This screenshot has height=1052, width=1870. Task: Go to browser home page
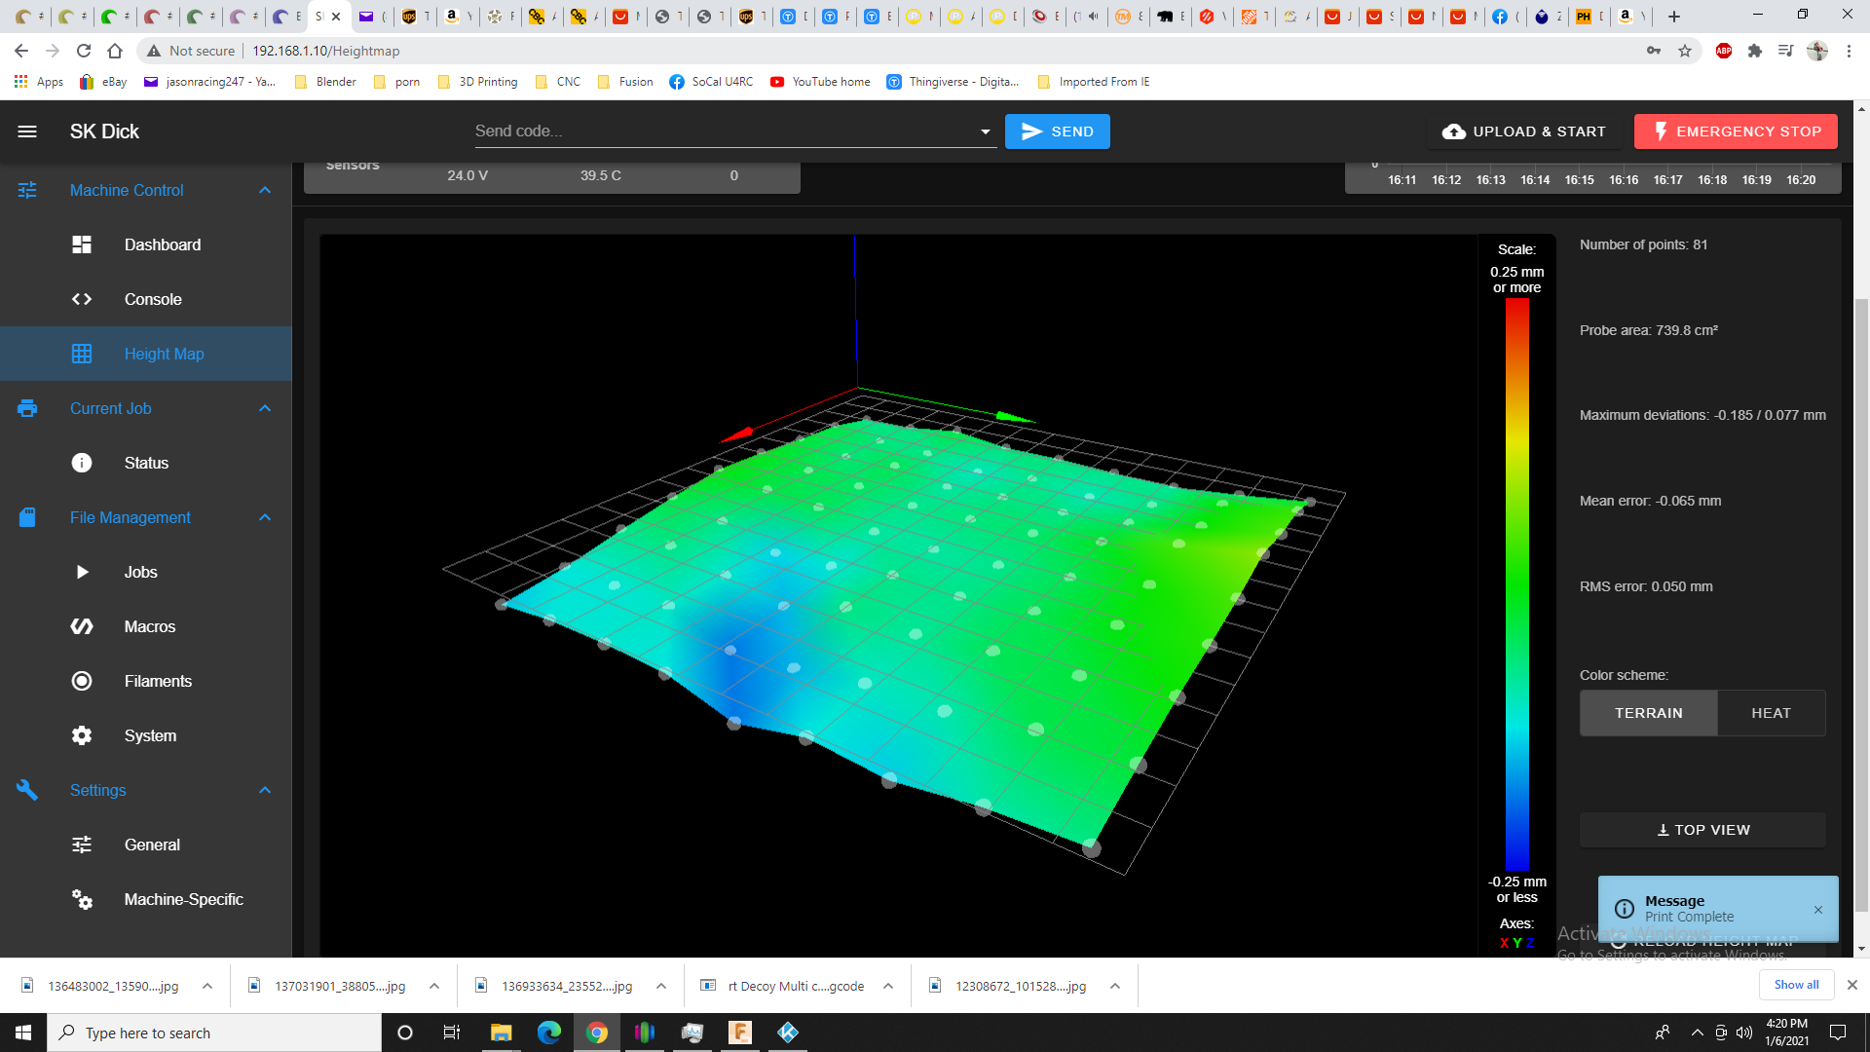(115, 51)
